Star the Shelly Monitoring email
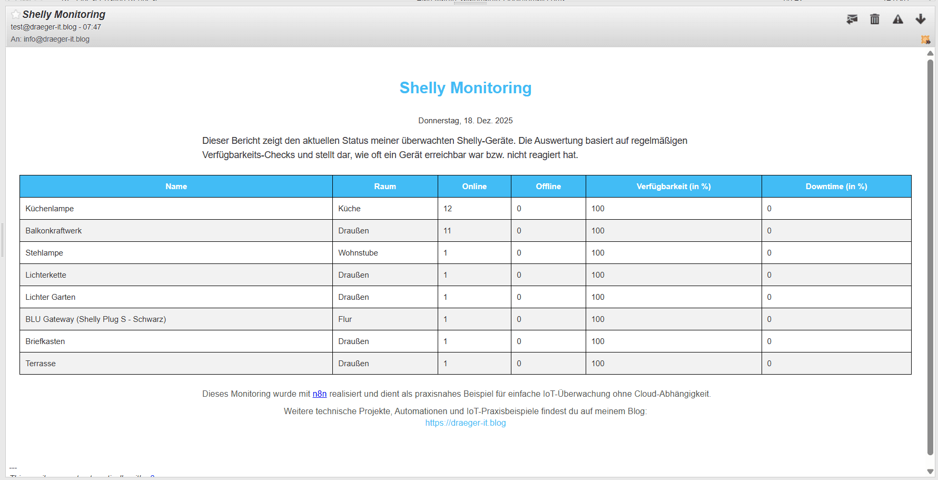The width and height of the screenshot is (938, 480). click(16, 14)
